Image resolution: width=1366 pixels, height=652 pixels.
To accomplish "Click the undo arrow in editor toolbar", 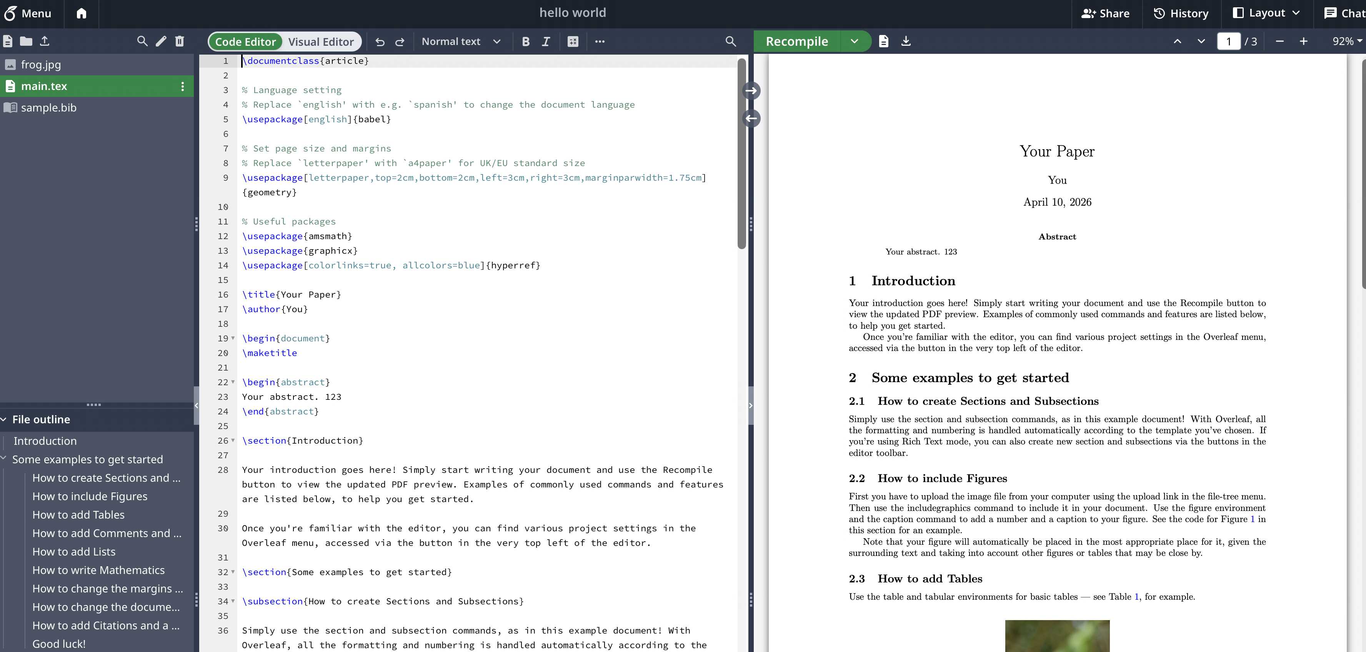I will pos(380,42).
